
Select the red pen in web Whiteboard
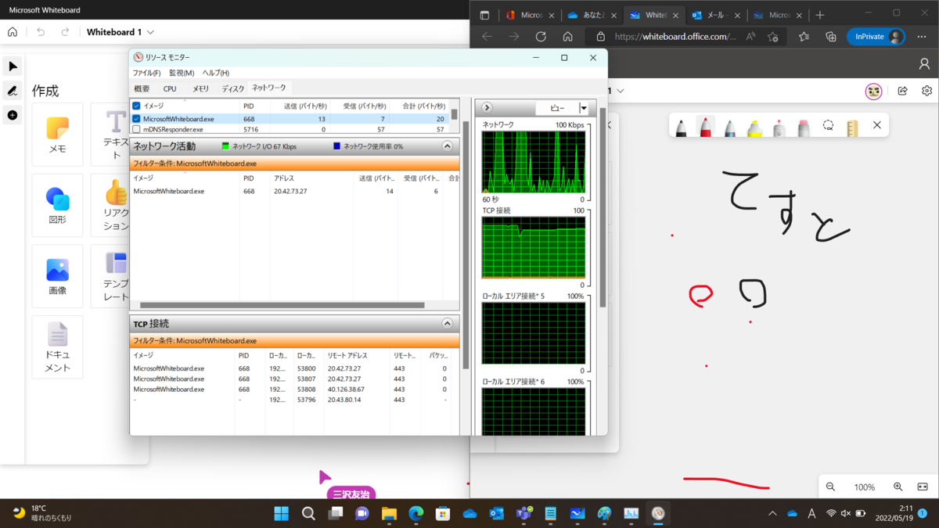(x=706, y=127)
